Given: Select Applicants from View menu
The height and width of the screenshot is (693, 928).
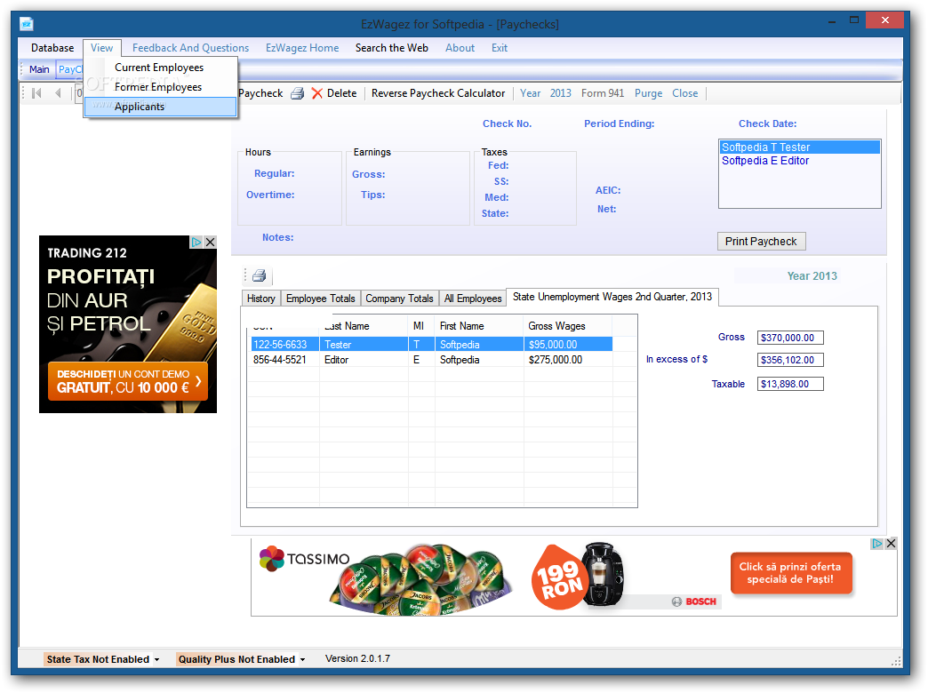Looking at the screenshot, I should pos(160,107).
